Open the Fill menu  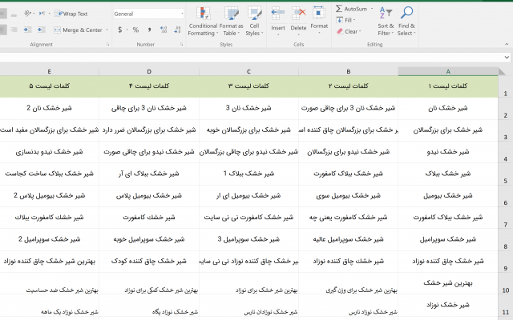pos(346,20)
